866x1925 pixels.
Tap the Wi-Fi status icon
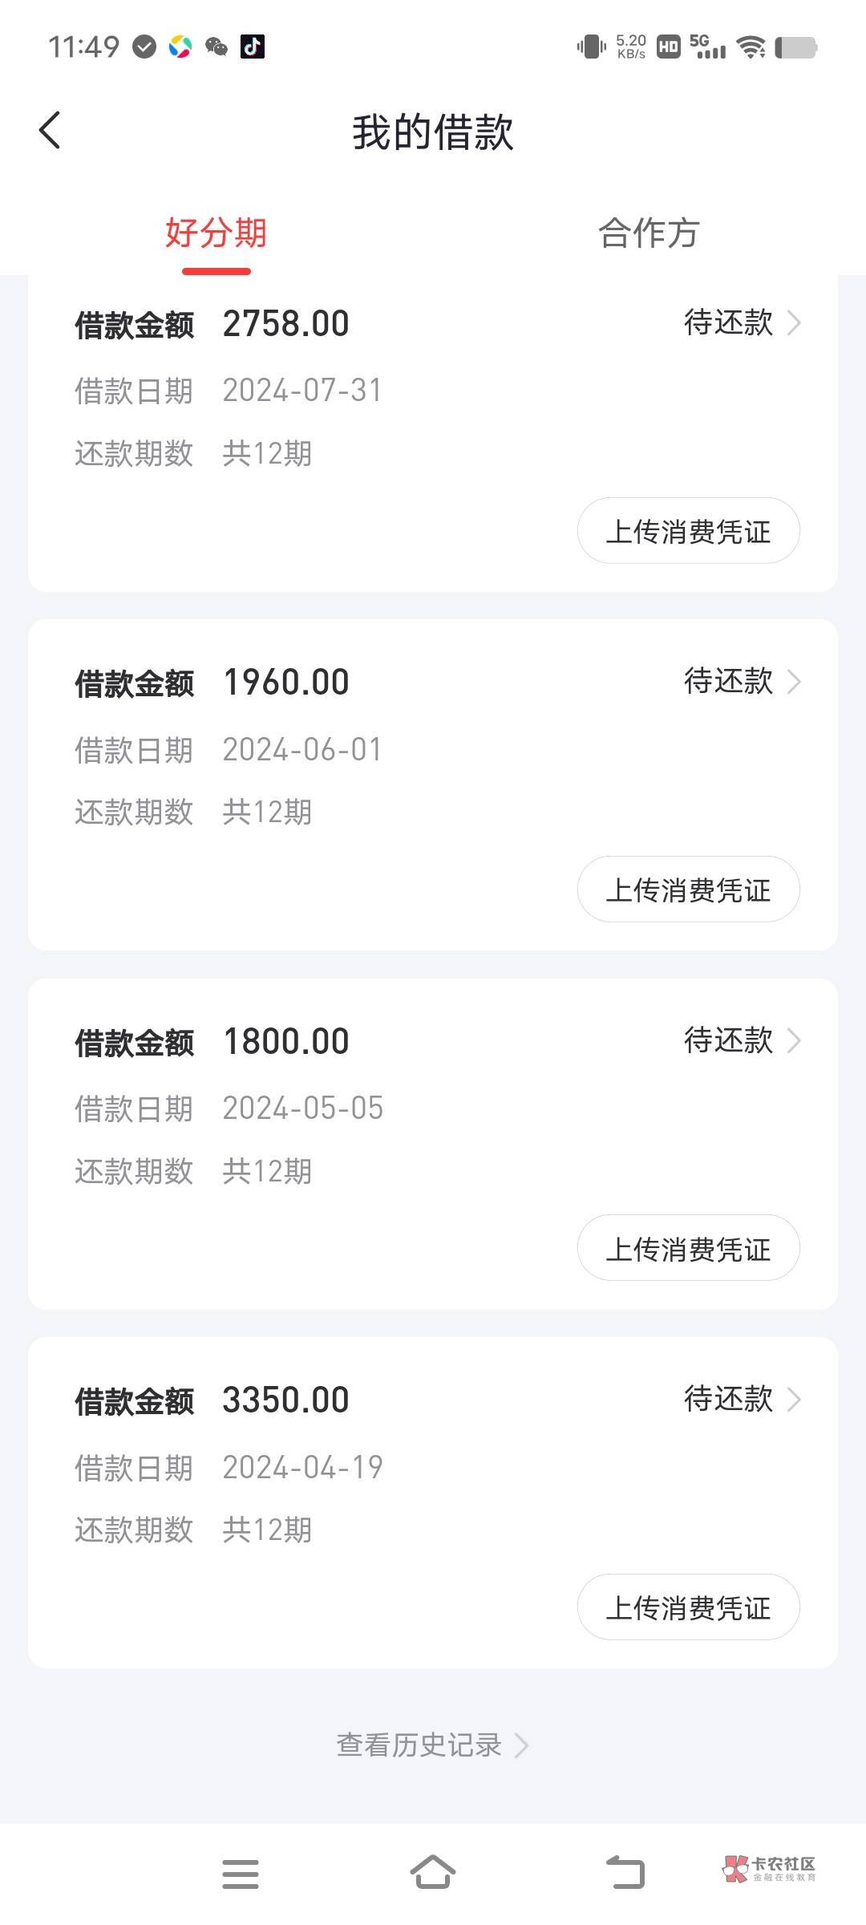click(751, 47)
